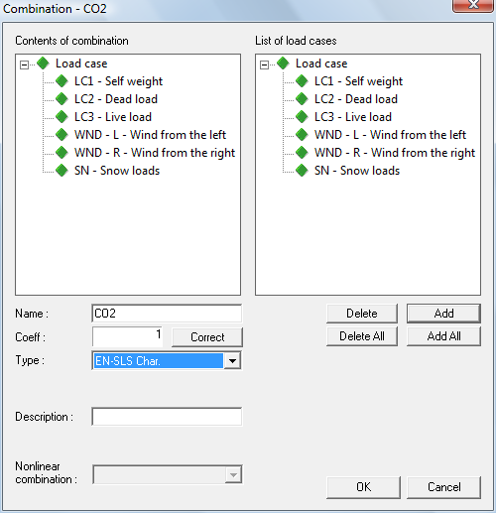Click the Add All button
The height and width of the screenshot is (513, 496).
tap(443, 336)
